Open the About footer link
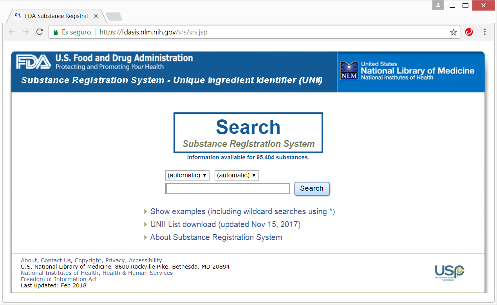Image resolution: width=497 pixels, height=305 pixels. (29, 260)
